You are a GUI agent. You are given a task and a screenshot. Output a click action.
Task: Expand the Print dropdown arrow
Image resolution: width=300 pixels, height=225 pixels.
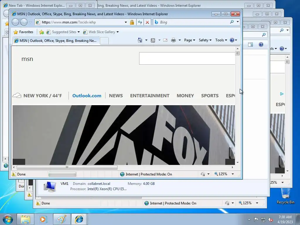[180, 40]
